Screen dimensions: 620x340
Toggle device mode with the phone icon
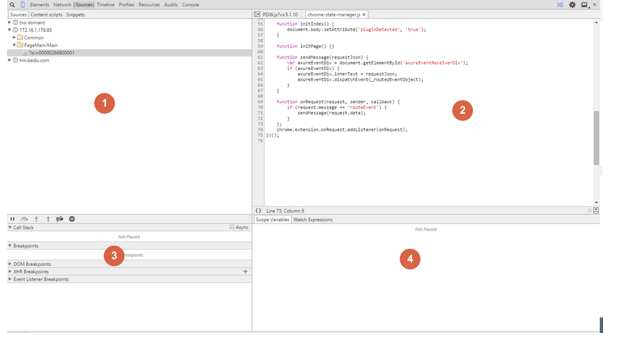(23, 5)
